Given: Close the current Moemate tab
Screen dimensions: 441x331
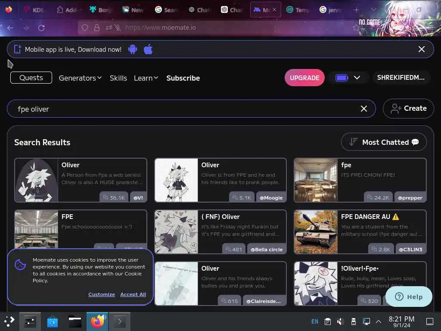Looking at the screenshot, I should (x=274, y=10).
